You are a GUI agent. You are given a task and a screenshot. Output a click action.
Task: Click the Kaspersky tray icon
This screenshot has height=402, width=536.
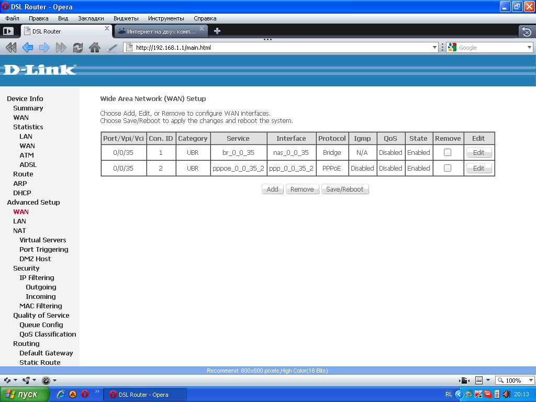click(478, 395)
